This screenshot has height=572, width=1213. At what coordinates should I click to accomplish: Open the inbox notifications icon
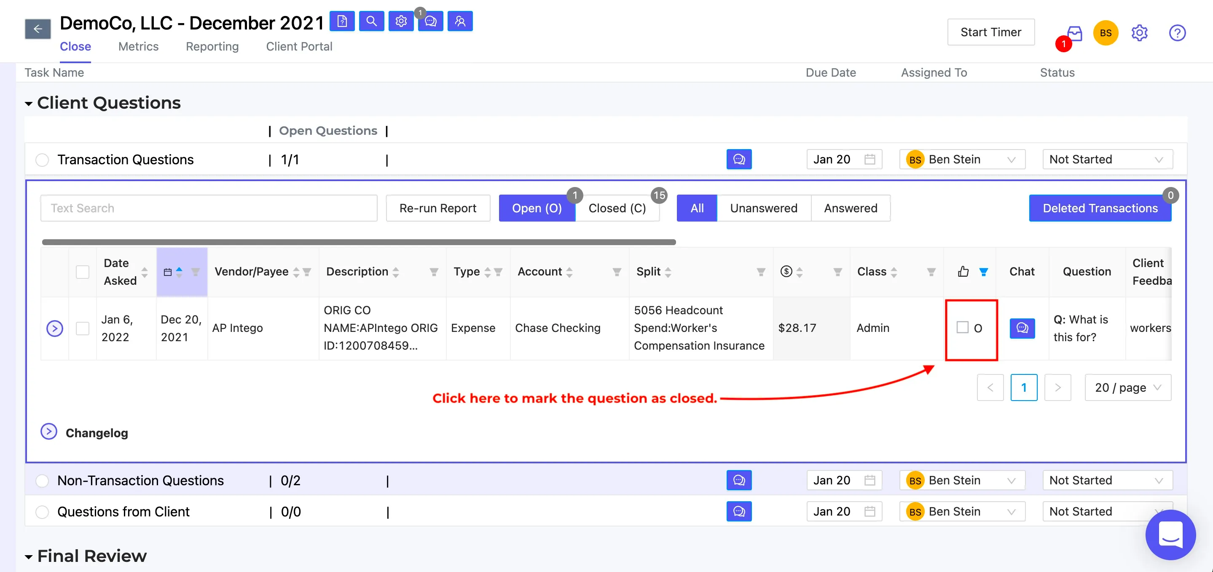pyautogui.click(x=1074, y=33)
